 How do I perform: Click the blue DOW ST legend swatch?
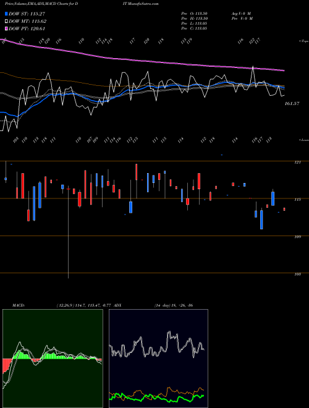pyautogui.click(x=7, y=14)
